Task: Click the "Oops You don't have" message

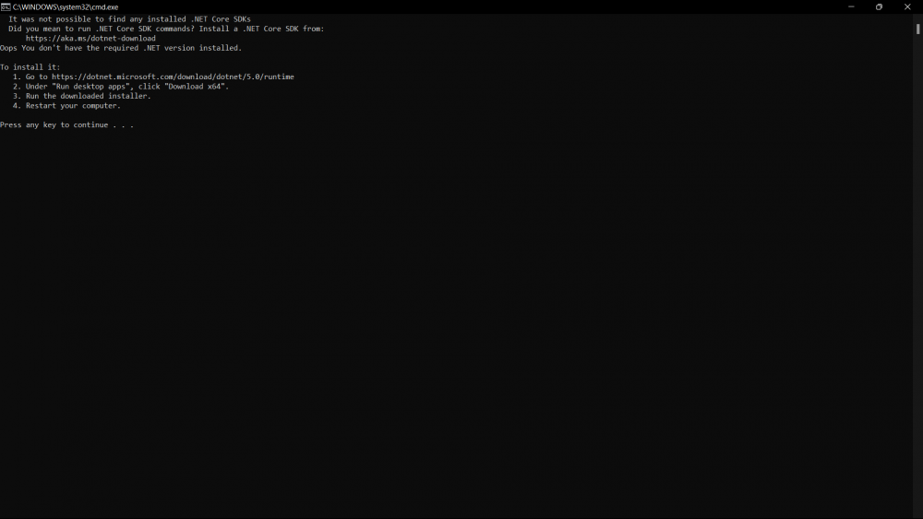Action: pos(120,48)
